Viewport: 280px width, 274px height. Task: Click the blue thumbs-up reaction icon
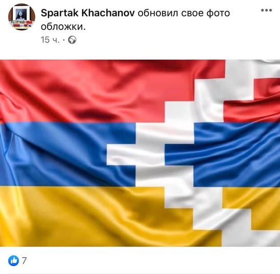click(14, 260)
